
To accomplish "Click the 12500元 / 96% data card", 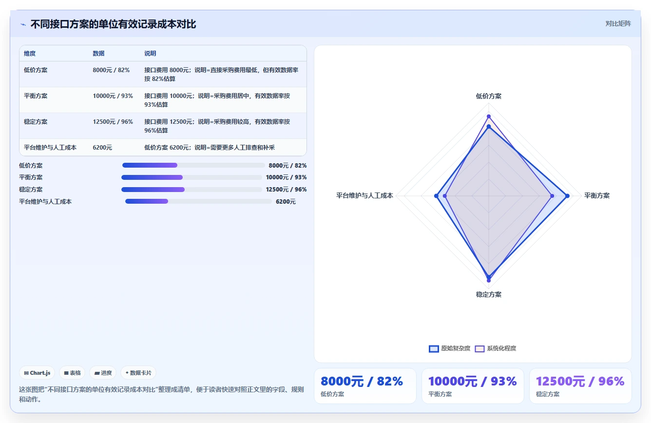I will pos(580,386).
